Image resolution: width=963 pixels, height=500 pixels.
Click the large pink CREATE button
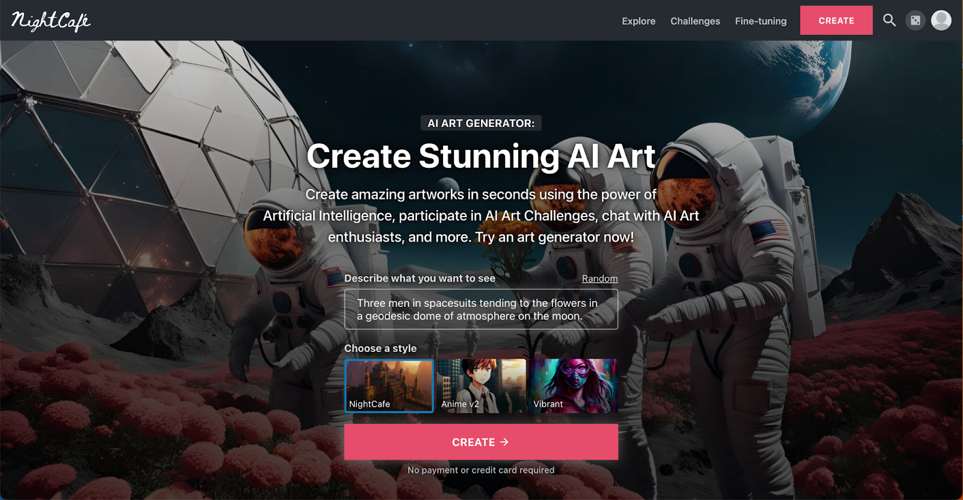481,442
